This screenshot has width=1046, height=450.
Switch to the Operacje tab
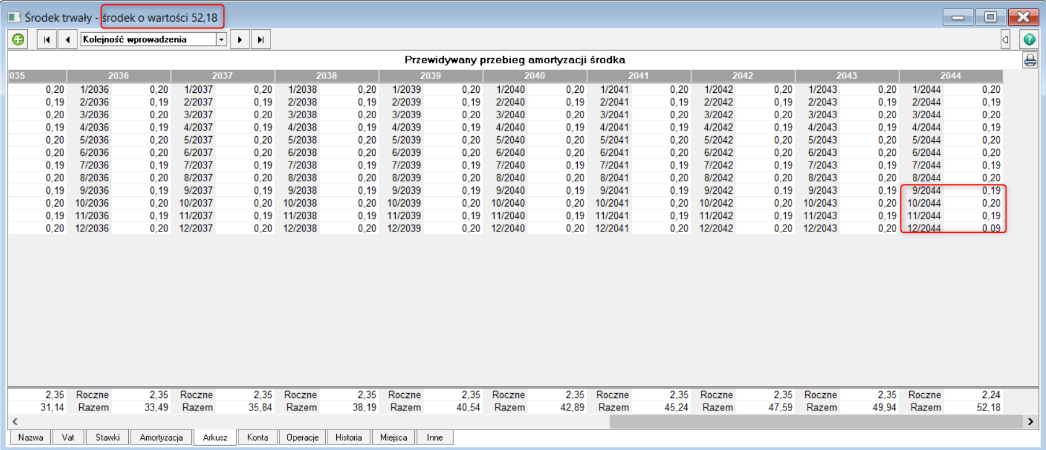tap(302, 438)
